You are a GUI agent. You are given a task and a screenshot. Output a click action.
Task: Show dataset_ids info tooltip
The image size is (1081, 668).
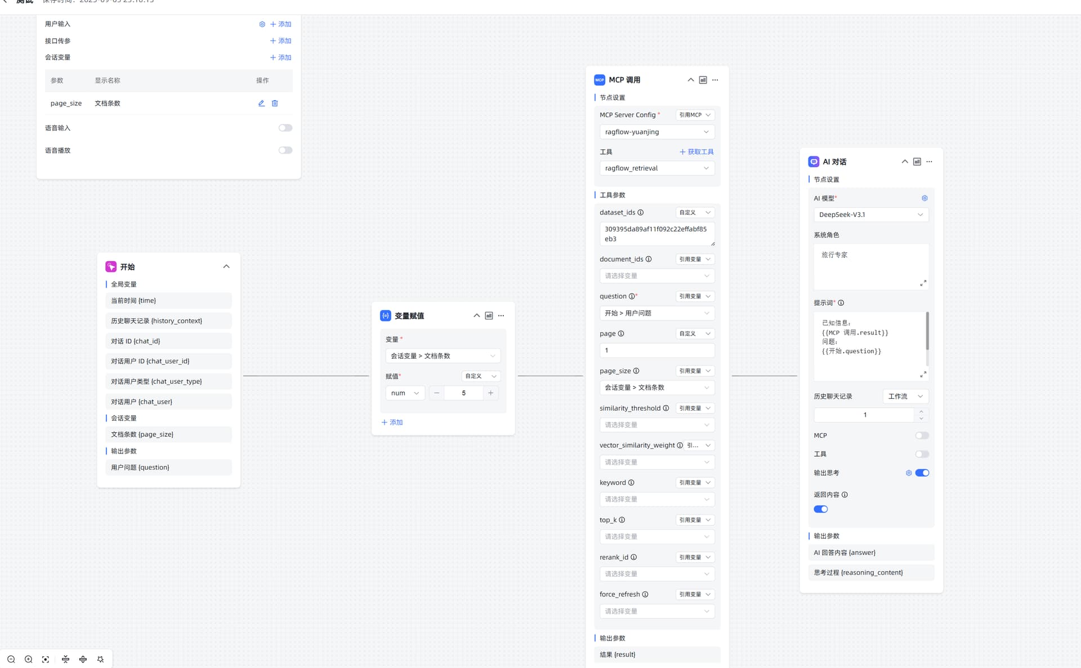pyautogui.click(x=640, y=212)
